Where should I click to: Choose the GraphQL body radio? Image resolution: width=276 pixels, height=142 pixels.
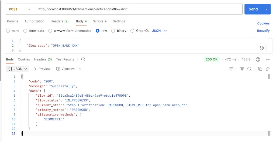click(140, 31)
